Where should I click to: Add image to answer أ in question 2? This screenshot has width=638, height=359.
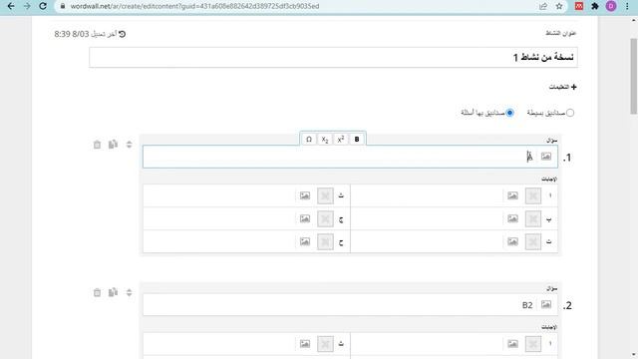pyautogui.click(x=512, y=344)
